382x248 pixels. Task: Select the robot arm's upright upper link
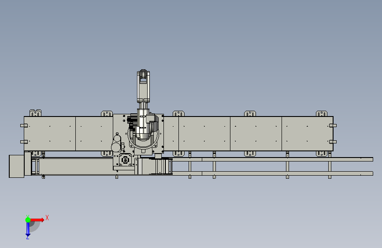(x=143, y=86)
